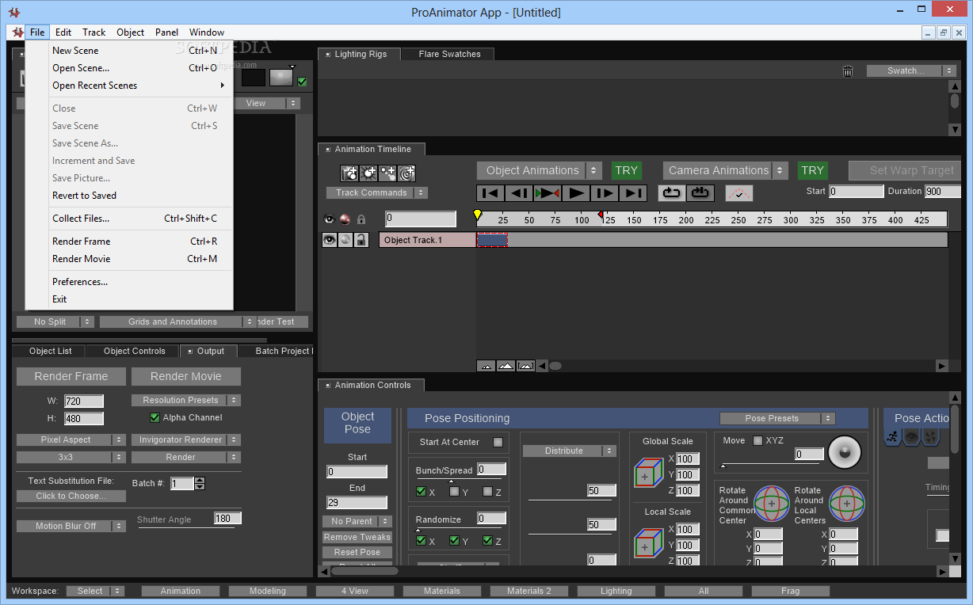Open the Pose Presets dropdown
The height and width of the screenshot is (605, 973).
(777, 418)
